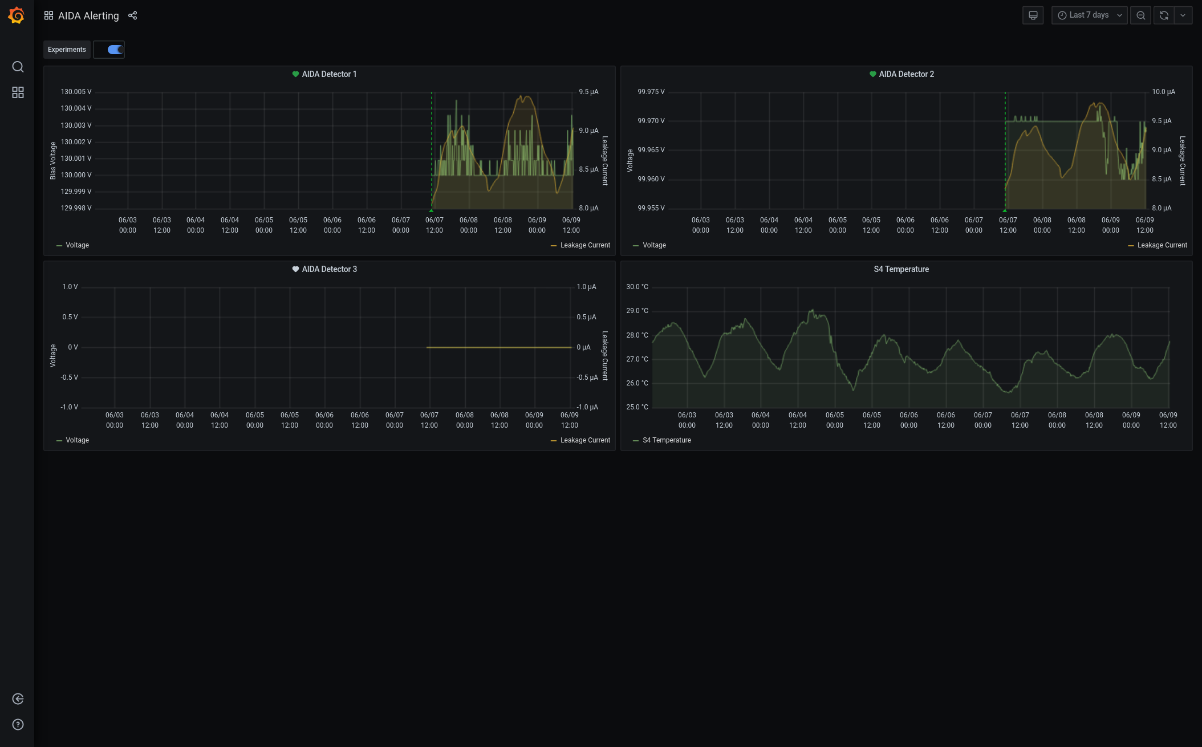The width and height of the screenshot is (1202, 747).
Task: Open the S4 Temperature panel title menu
Action: [x=901, y=269]
